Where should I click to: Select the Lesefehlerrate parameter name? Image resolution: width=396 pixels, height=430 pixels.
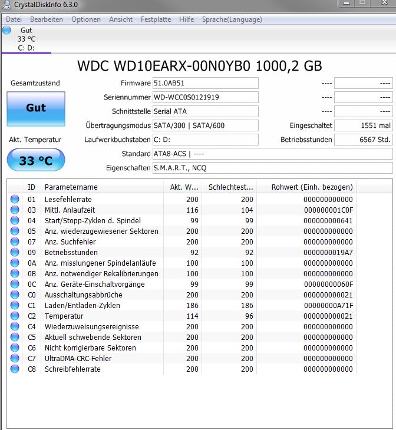point(68,199)
